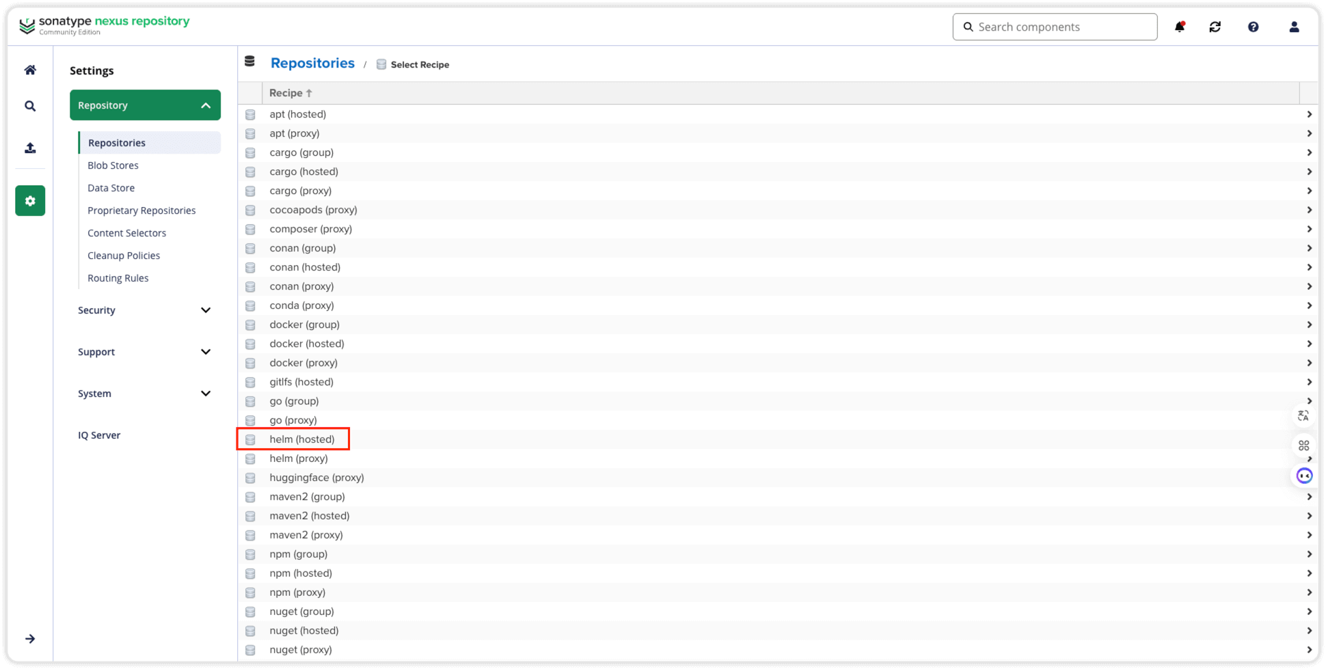Open Cleanup Policies page
The image size is (1326, 669).
[x=124, y=256]
